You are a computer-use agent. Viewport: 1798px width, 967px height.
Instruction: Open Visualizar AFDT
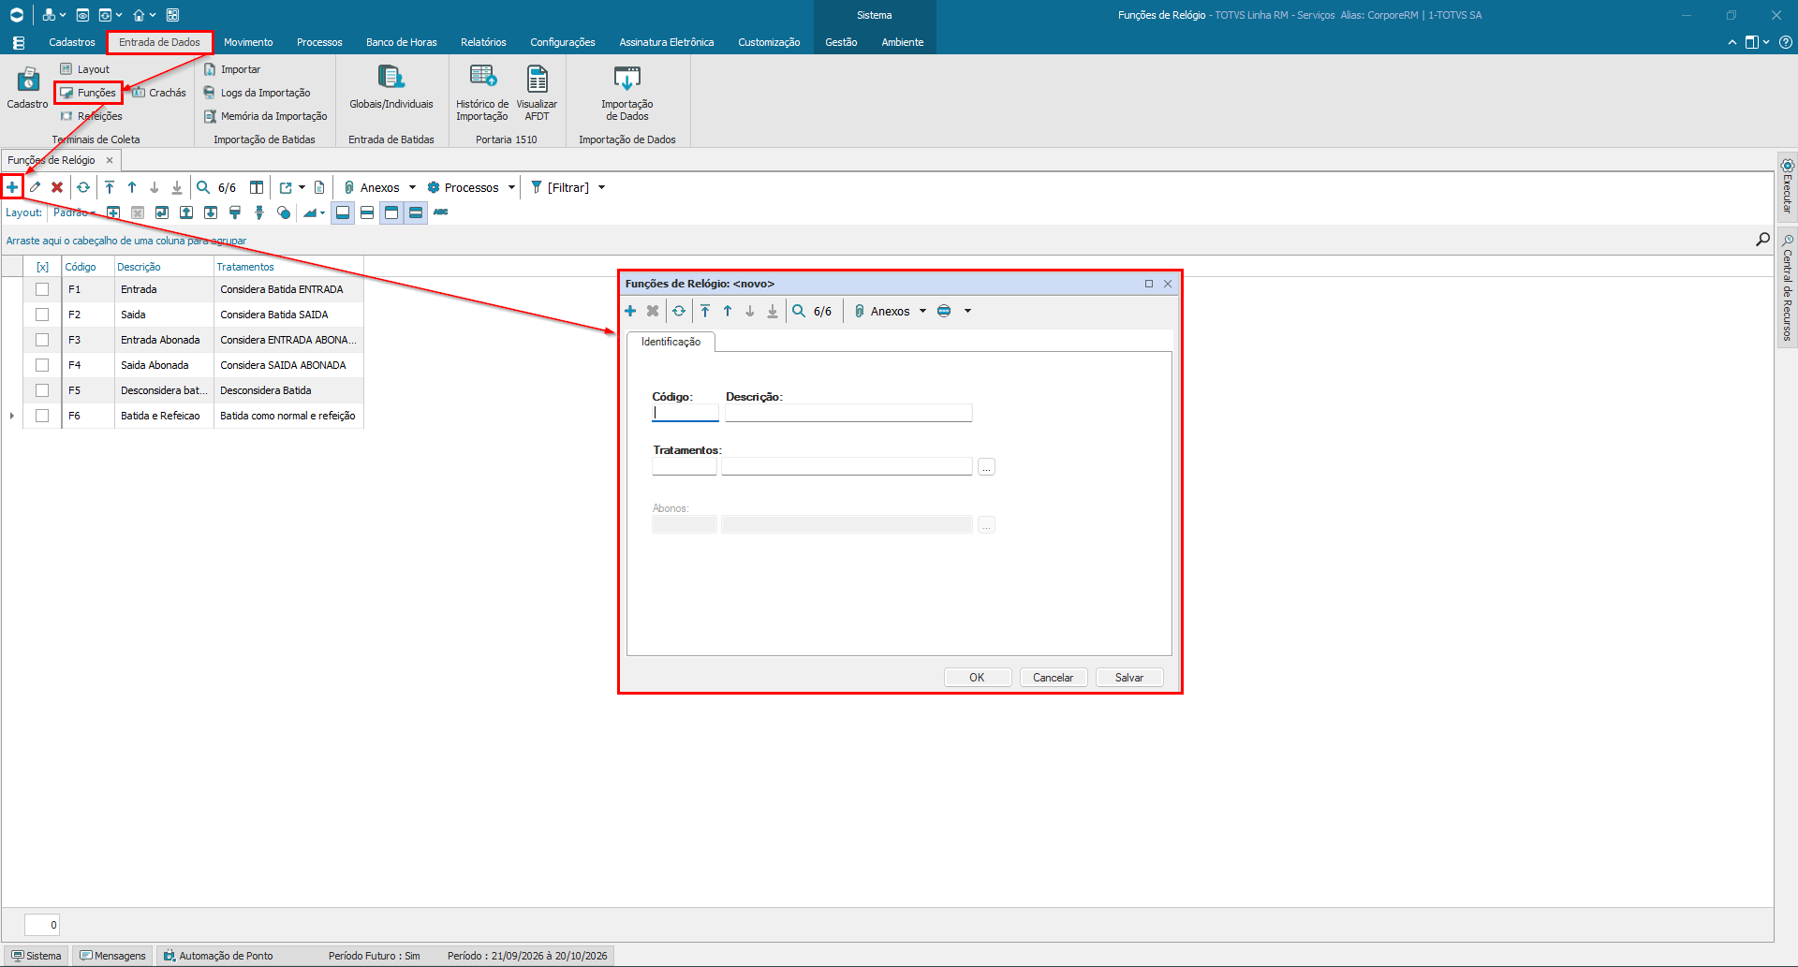click(x=537, y=93)
